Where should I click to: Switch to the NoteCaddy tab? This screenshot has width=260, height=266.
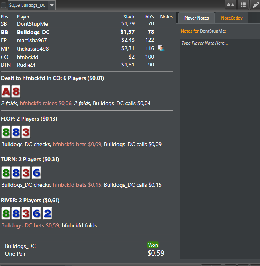[x=232, y=18]
